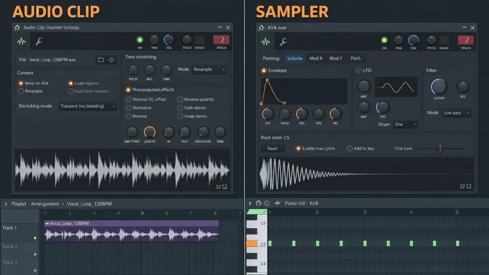Click bar 5 marker in playlist timeline
The height and width of the screenshot is (275, 489).
pyautogui.click(x=142, y=213)
